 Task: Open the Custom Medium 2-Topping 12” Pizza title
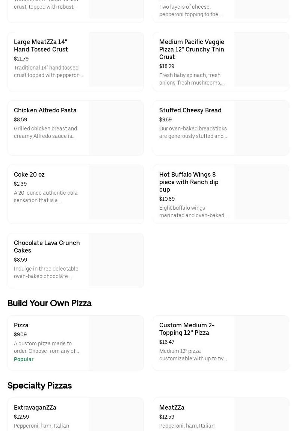[x=187, y=329]
